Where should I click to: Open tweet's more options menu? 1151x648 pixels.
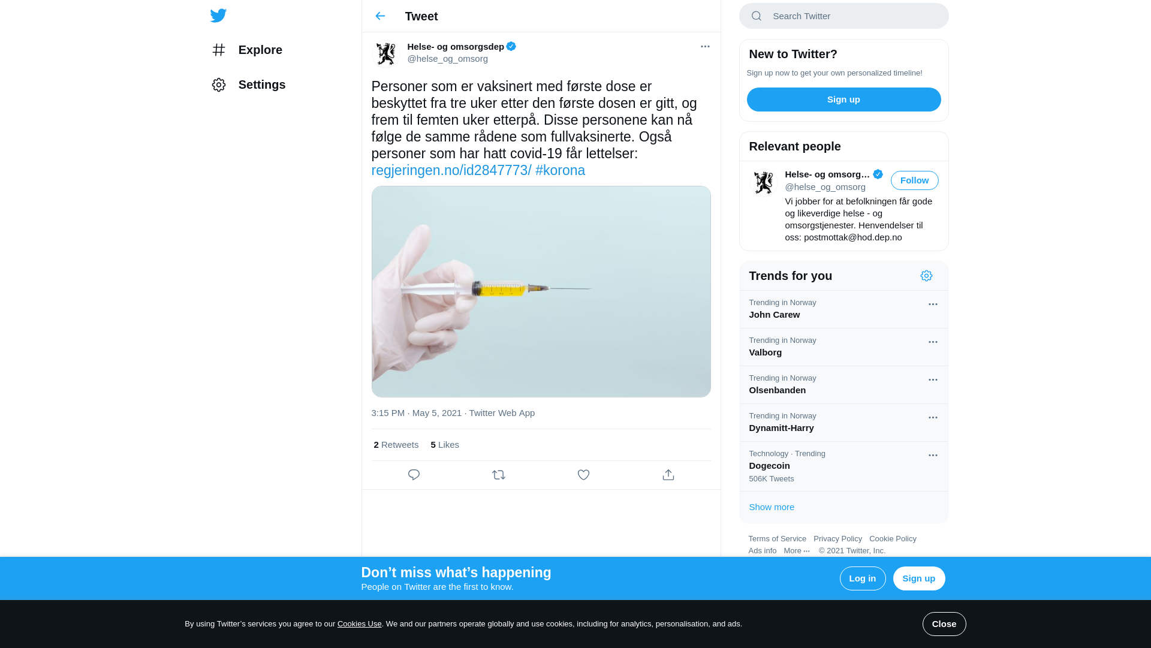[x=705, y=46]
